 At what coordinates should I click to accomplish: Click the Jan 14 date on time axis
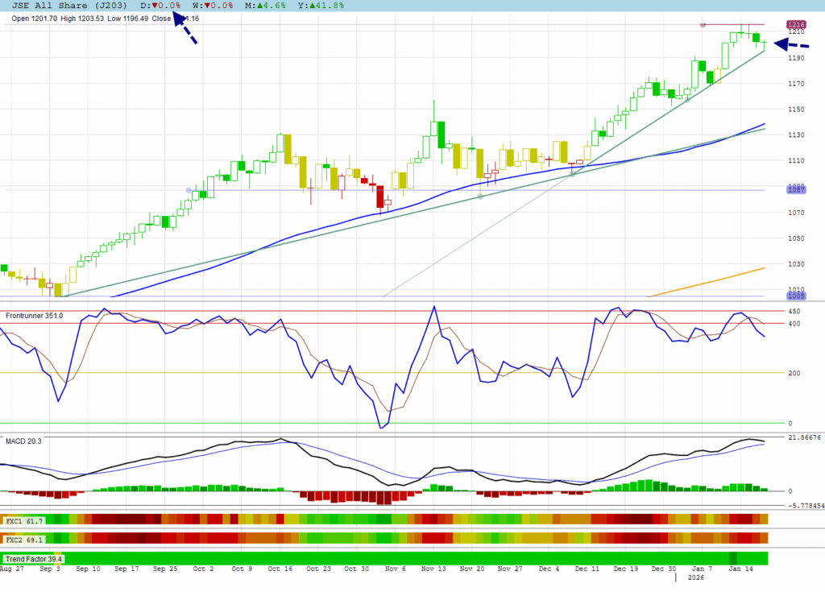pos(742,569)
